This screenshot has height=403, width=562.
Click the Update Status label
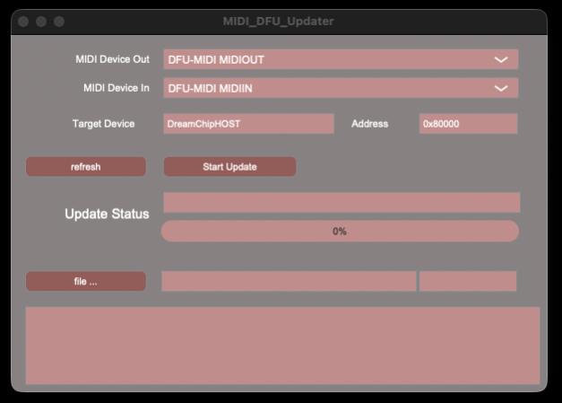(x=107, y=215)
